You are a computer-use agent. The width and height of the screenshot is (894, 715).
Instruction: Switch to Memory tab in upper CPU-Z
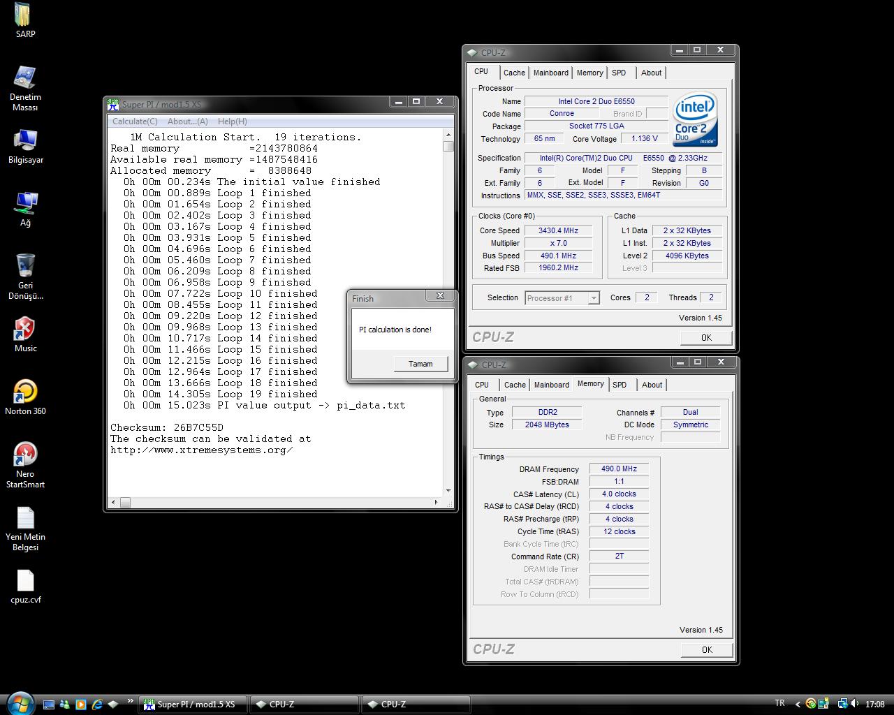[x=589, y=73]
